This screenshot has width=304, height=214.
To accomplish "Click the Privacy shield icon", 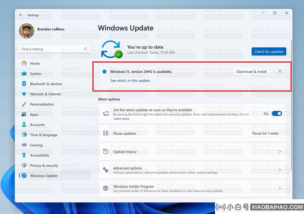I will 24,165.
